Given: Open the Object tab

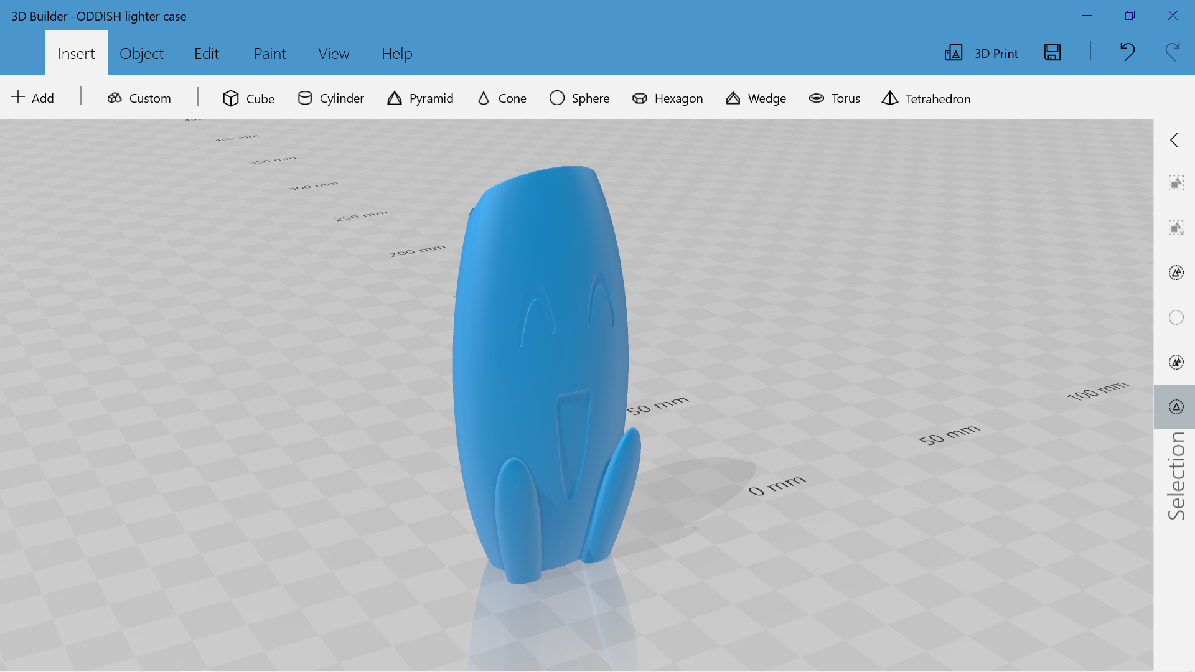Looking at the screenshot, I should pyautogui.click(x=141, y=54).
